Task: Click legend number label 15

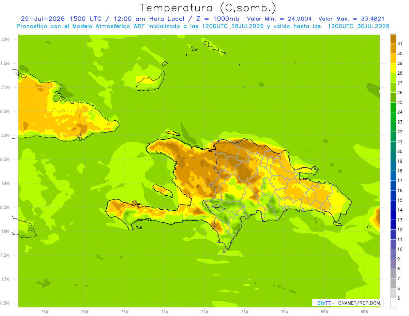Action: 400,200
